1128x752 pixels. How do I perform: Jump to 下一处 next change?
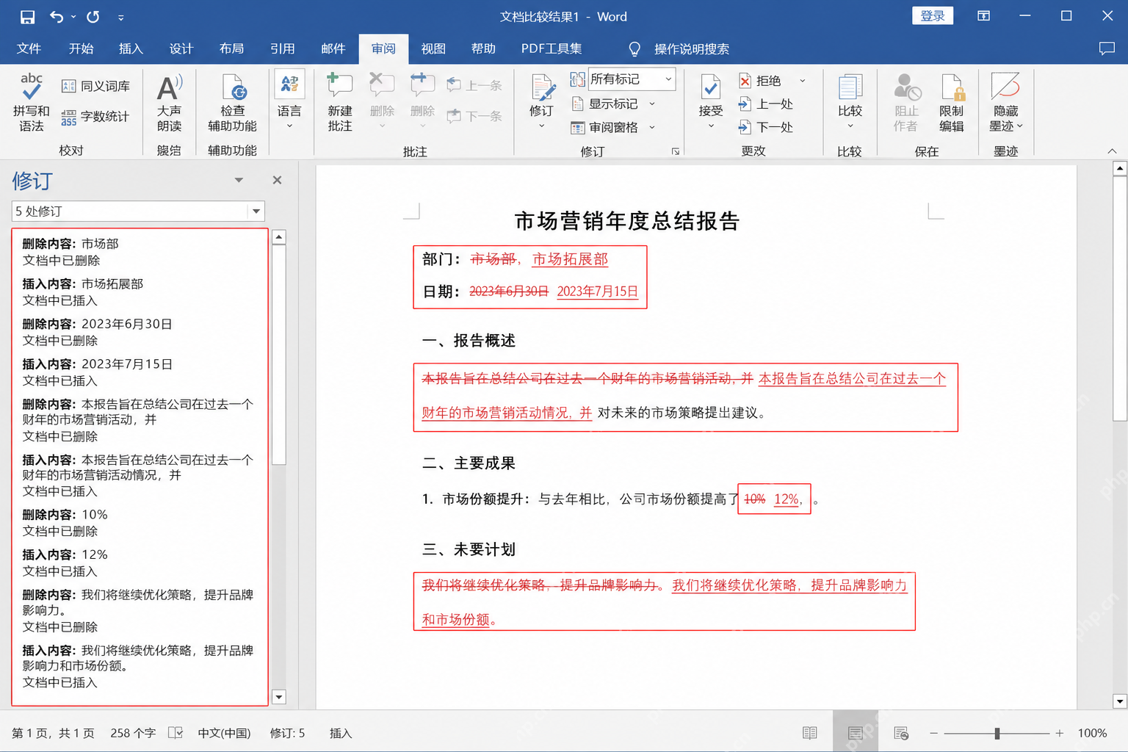766,127
